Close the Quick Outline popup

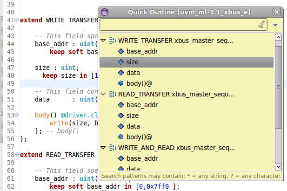(x=277, y=12)
